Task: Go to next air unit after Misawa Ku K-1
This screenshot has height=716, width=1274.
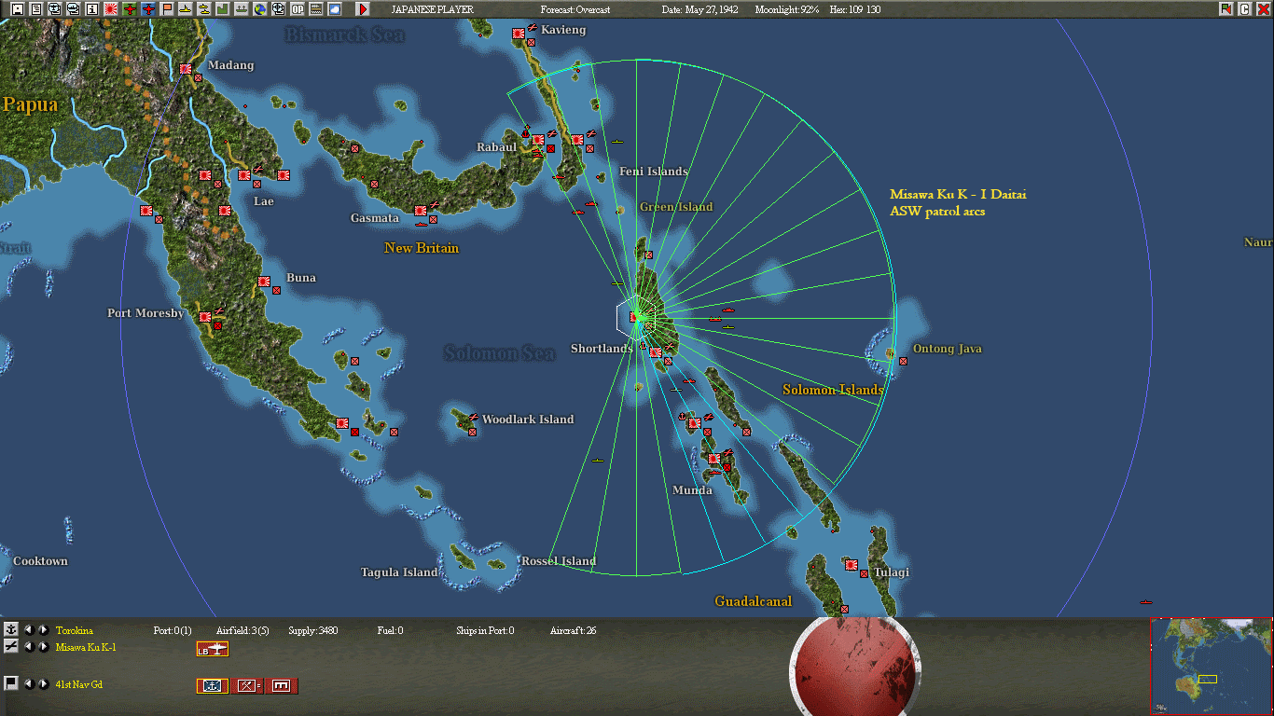Action: click(43, 647)
